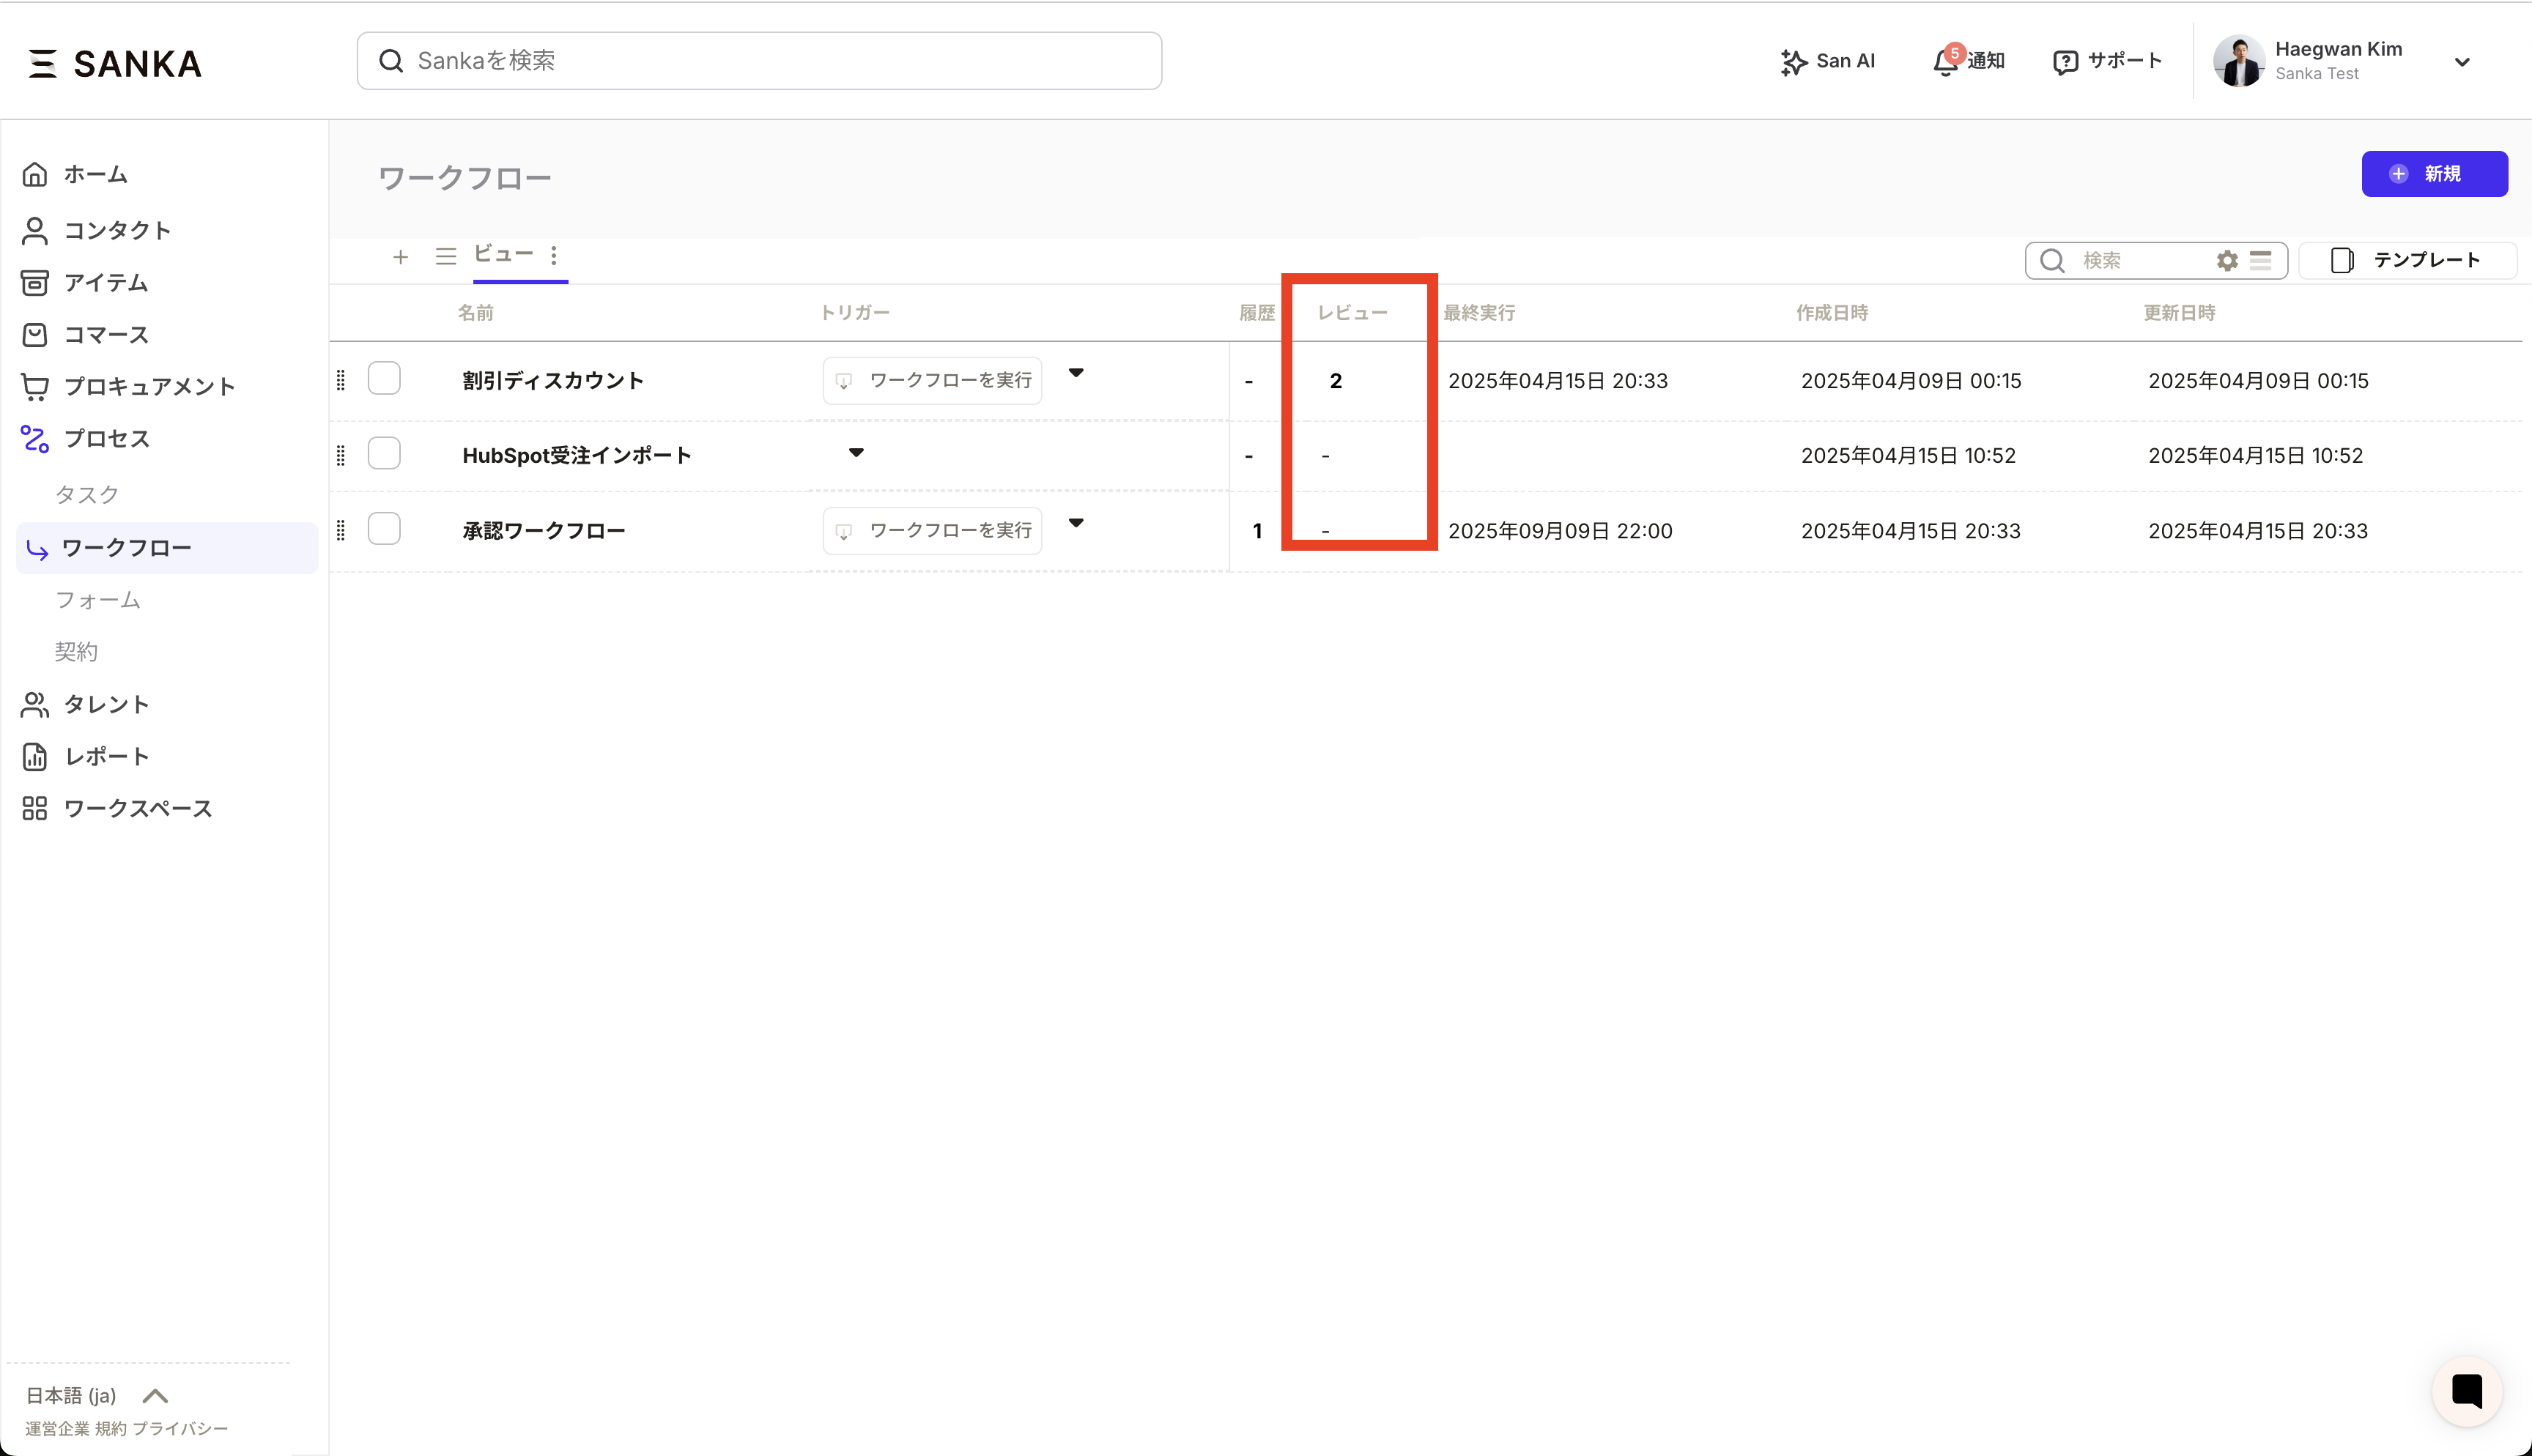
Task: Click the notification bell icon
Action: 1944,62
